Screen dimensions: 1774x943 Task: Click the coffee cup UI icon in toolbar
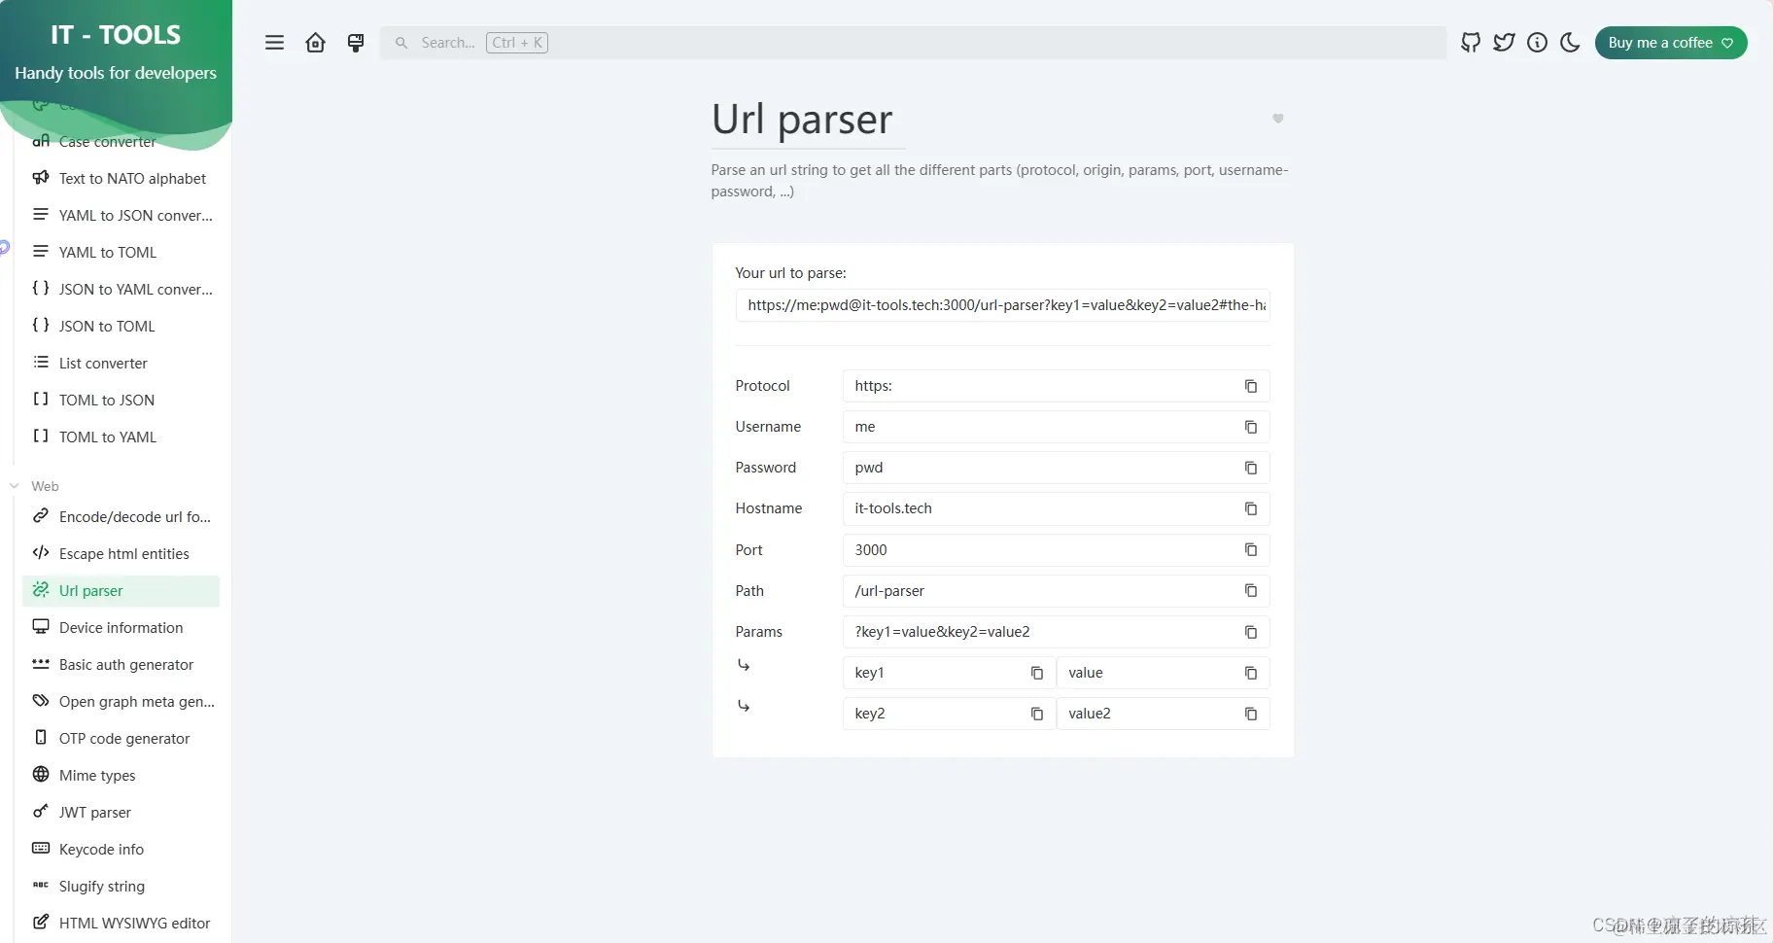pyautogui.click(x=356, y=43)
